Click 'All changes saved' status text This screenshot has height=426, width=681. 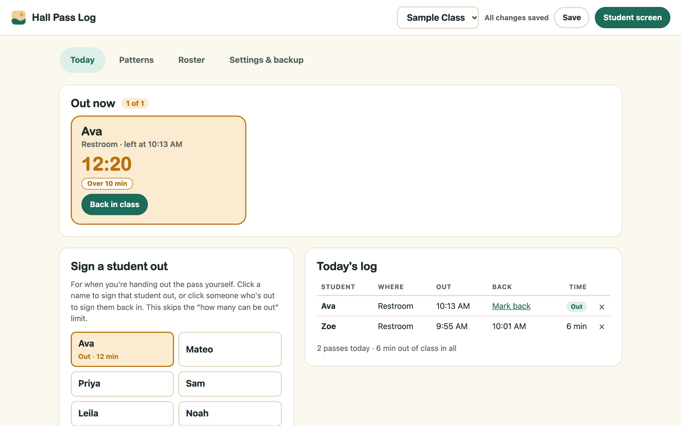(516, 18)
